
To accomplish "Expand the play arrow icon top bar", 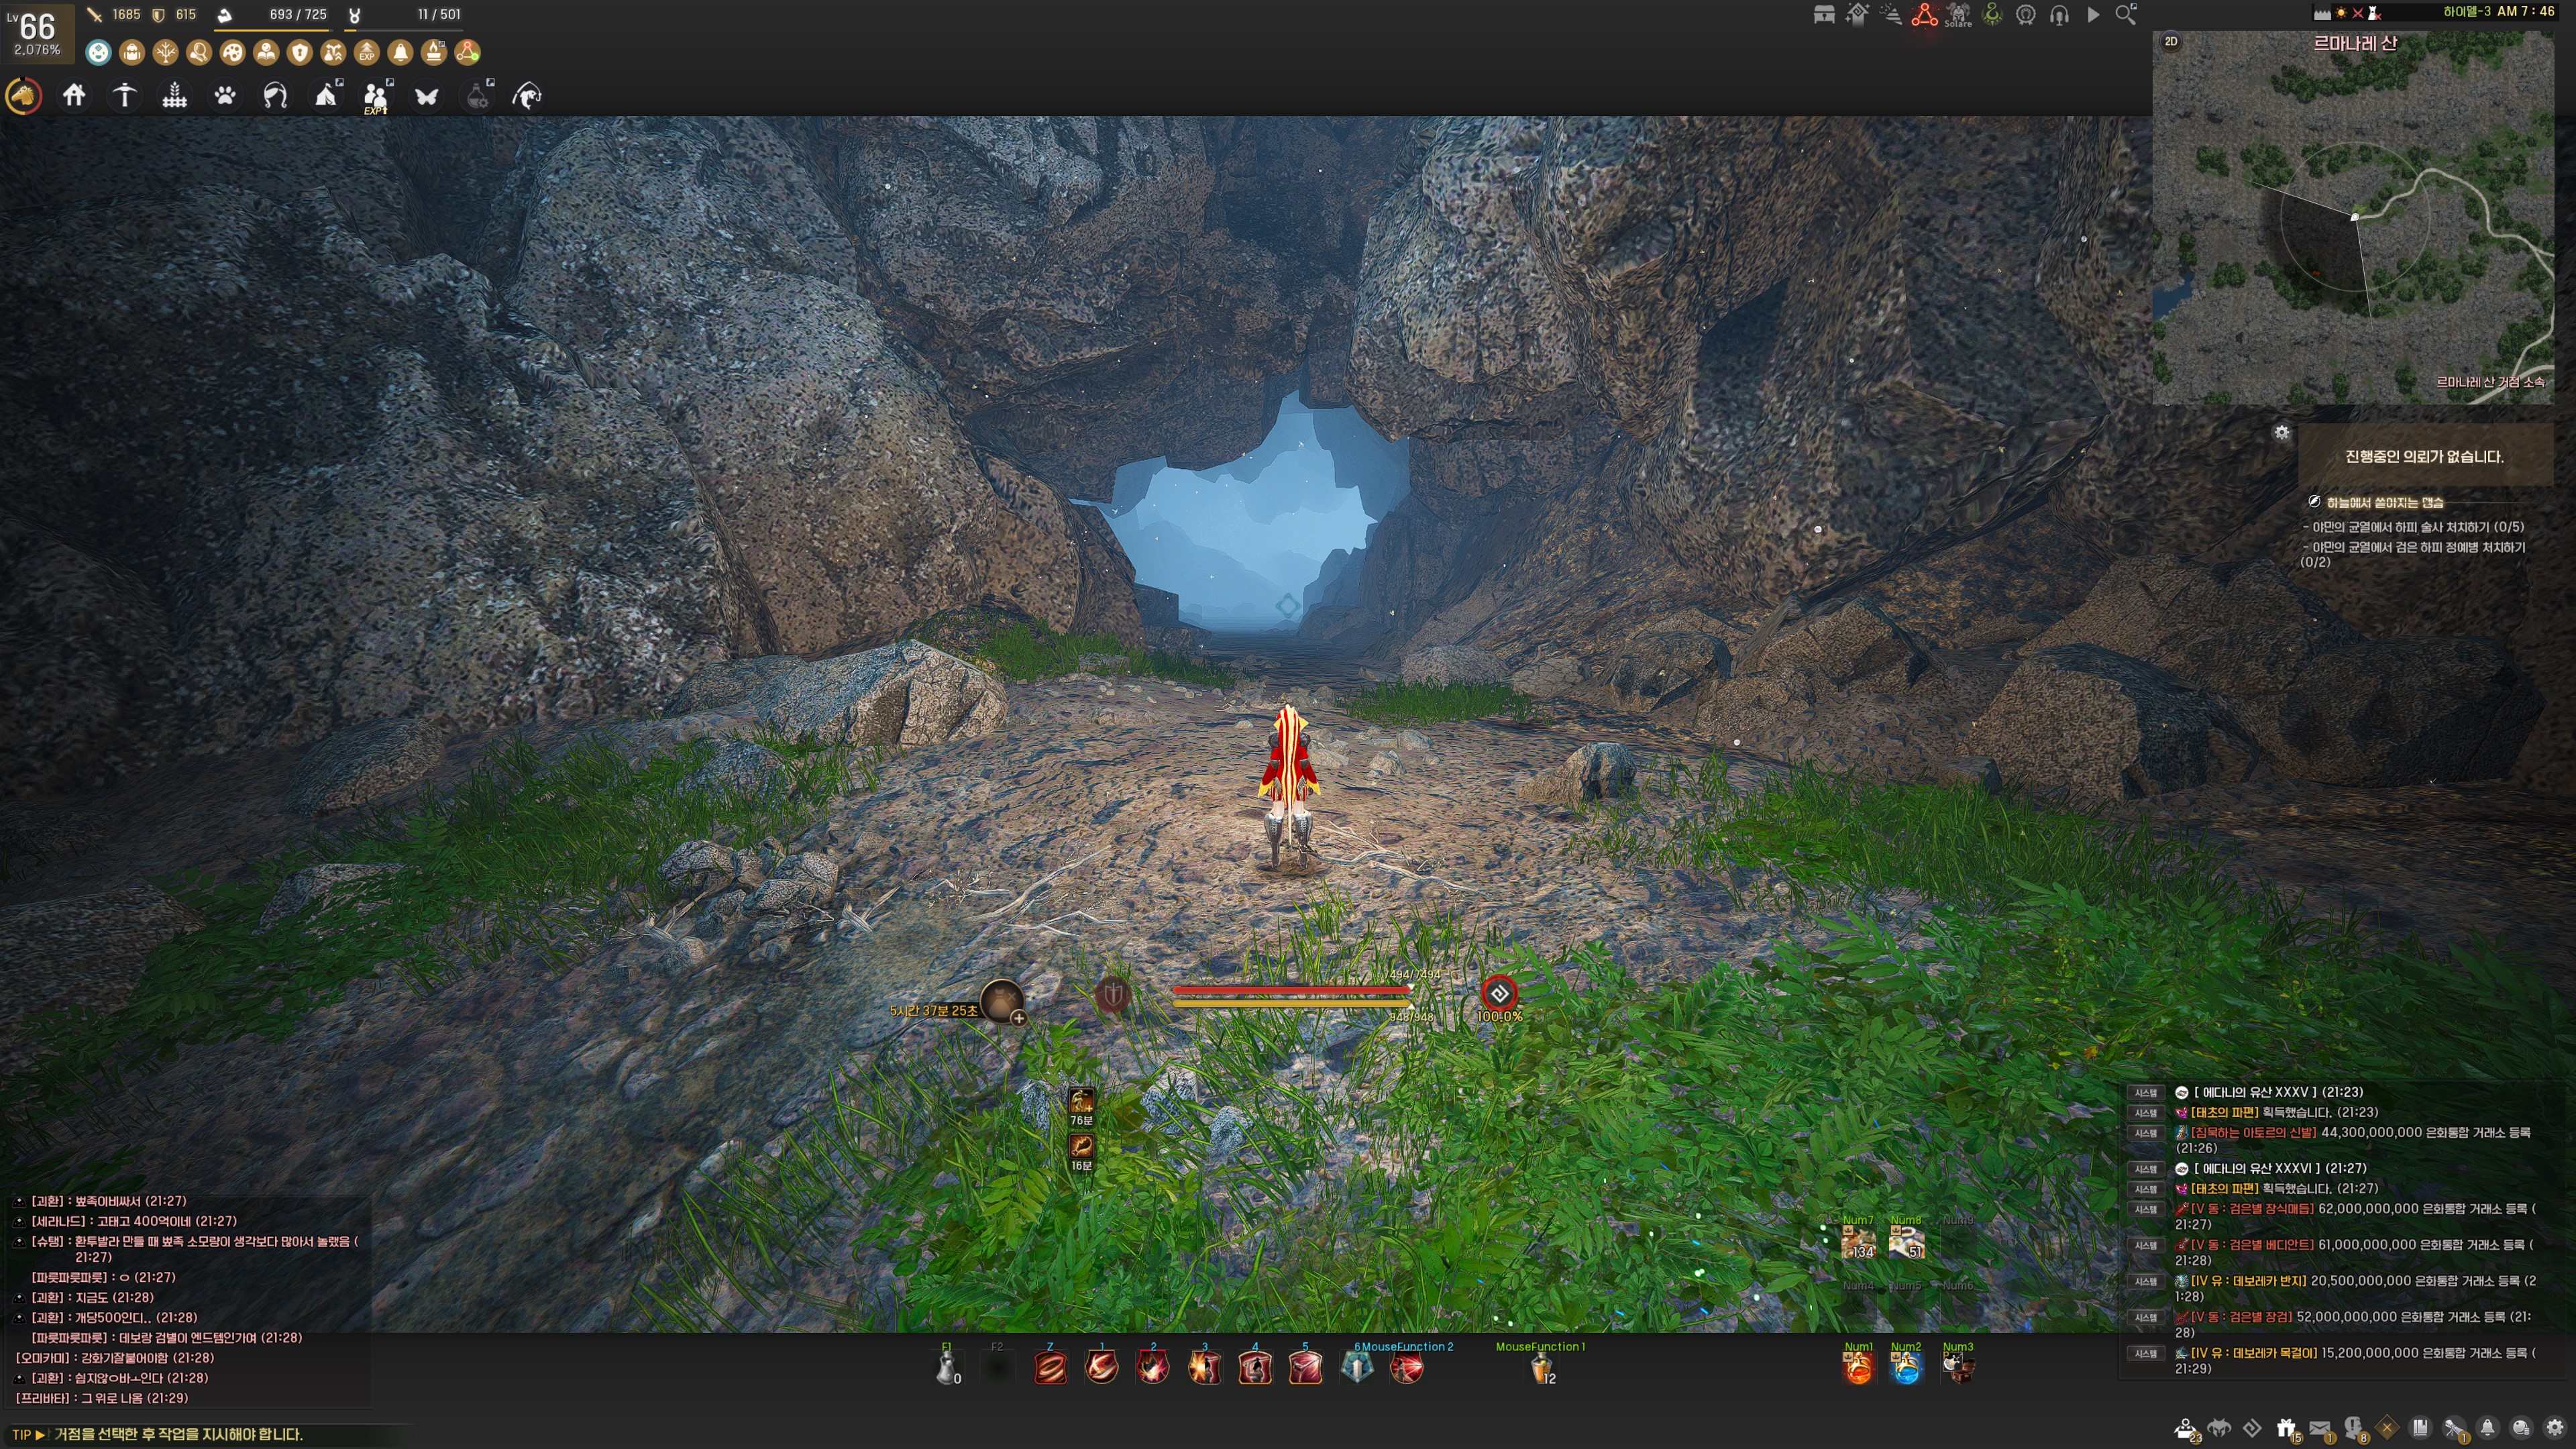I will [x=2093, y=14].
